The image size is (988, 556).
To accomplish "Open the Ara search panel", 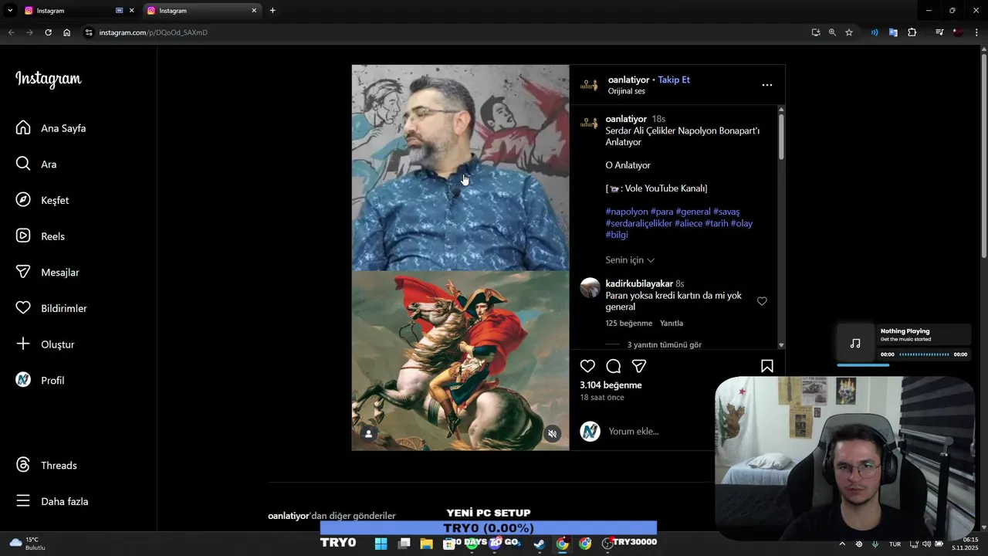I will [x=36, y=164].
